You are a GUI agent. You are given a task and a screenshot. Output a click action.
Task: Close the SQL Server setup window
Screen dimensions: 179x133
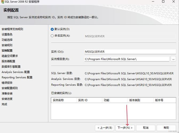(173, 2)
